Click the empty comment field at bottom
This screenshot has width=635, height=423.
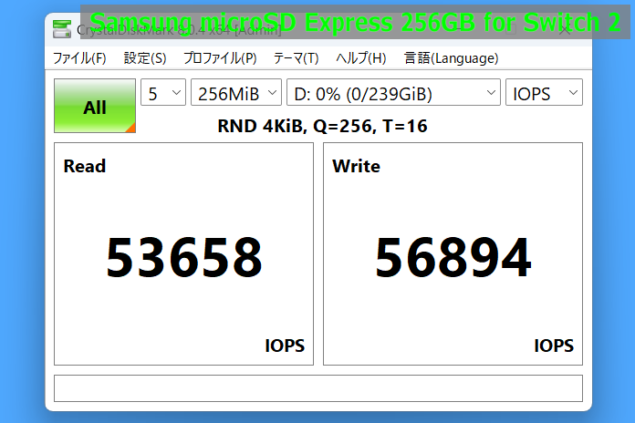(317, 387)
